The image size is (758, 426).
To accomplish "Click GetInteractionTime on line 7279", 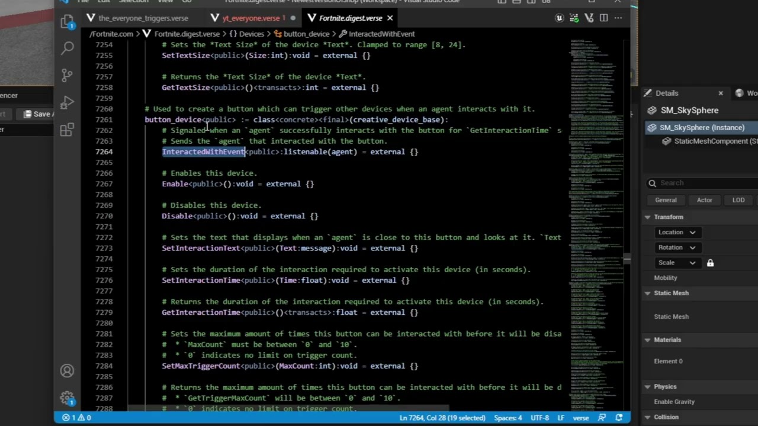I will click(201, 312).
